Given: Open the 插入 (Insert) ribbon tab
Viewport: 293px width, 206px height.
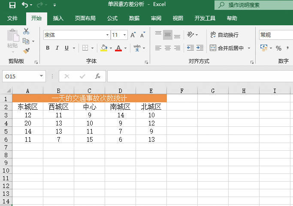Looking at the screenshot, I should coord(58,18).
